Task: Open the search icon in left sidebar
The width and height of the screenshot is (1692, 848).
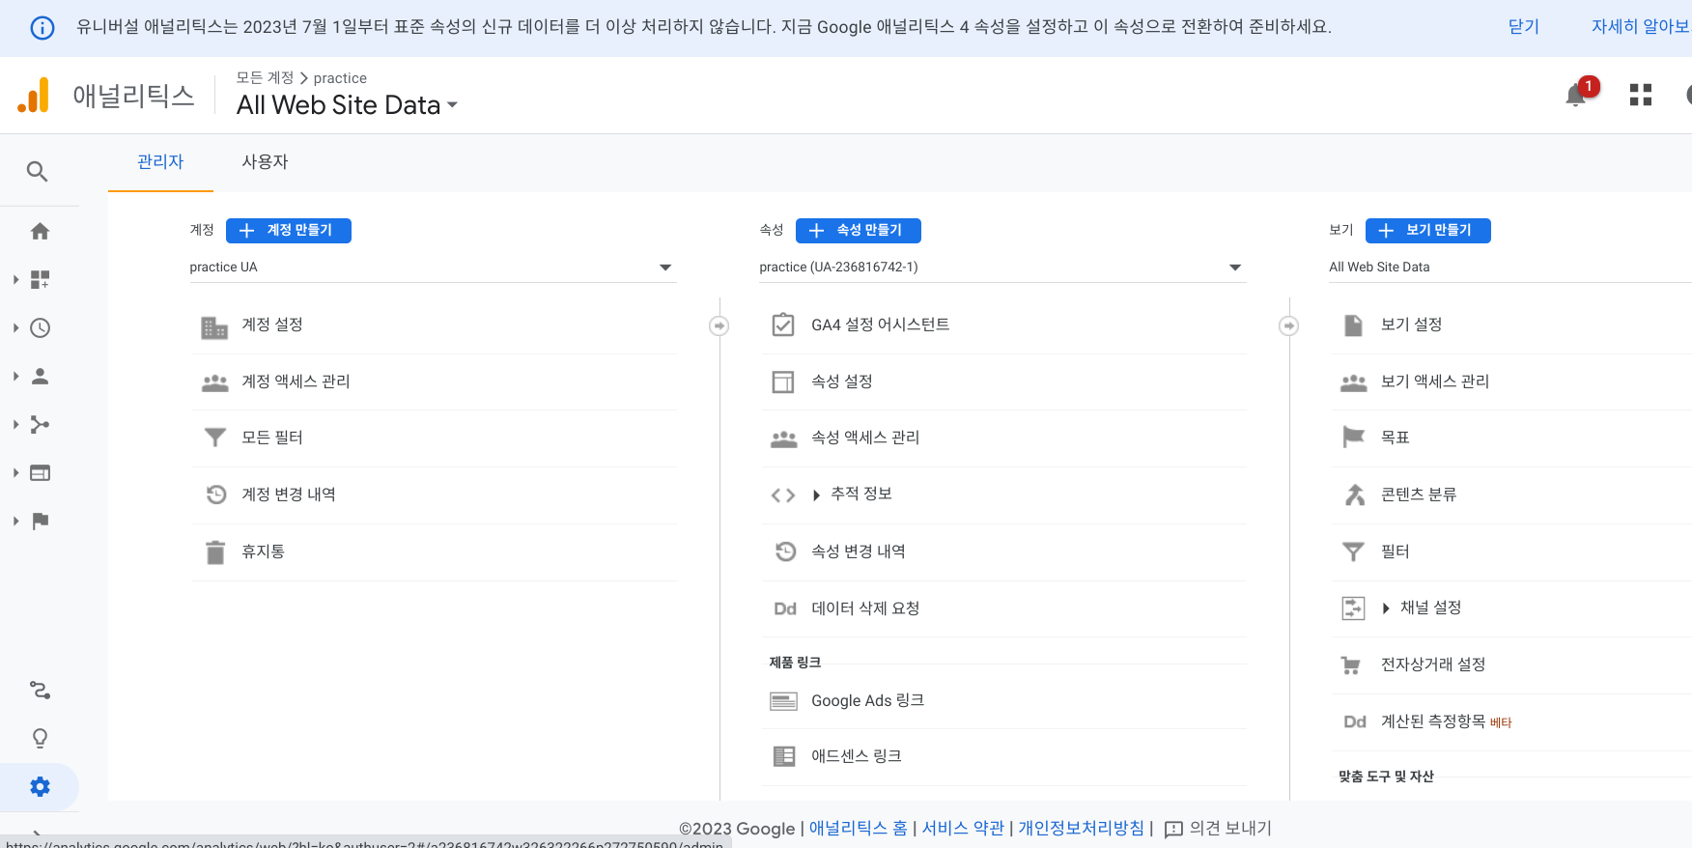Action: click(38, 172)
